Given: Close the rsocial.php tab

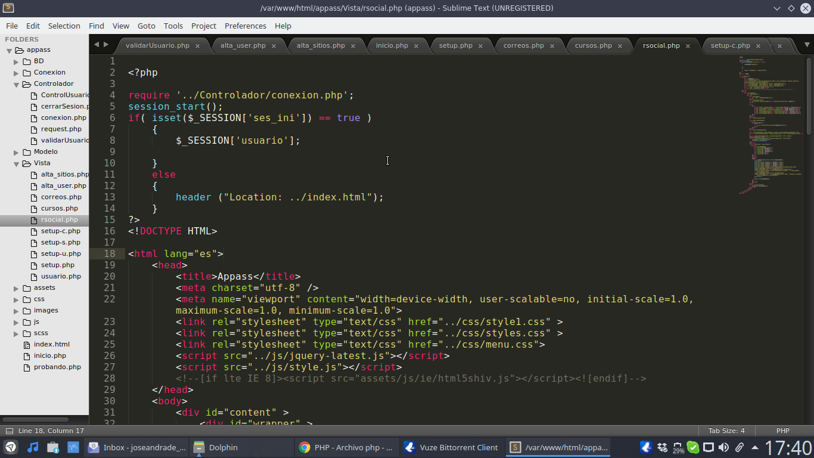Looking at the screenshot, I should coord(688,46).
